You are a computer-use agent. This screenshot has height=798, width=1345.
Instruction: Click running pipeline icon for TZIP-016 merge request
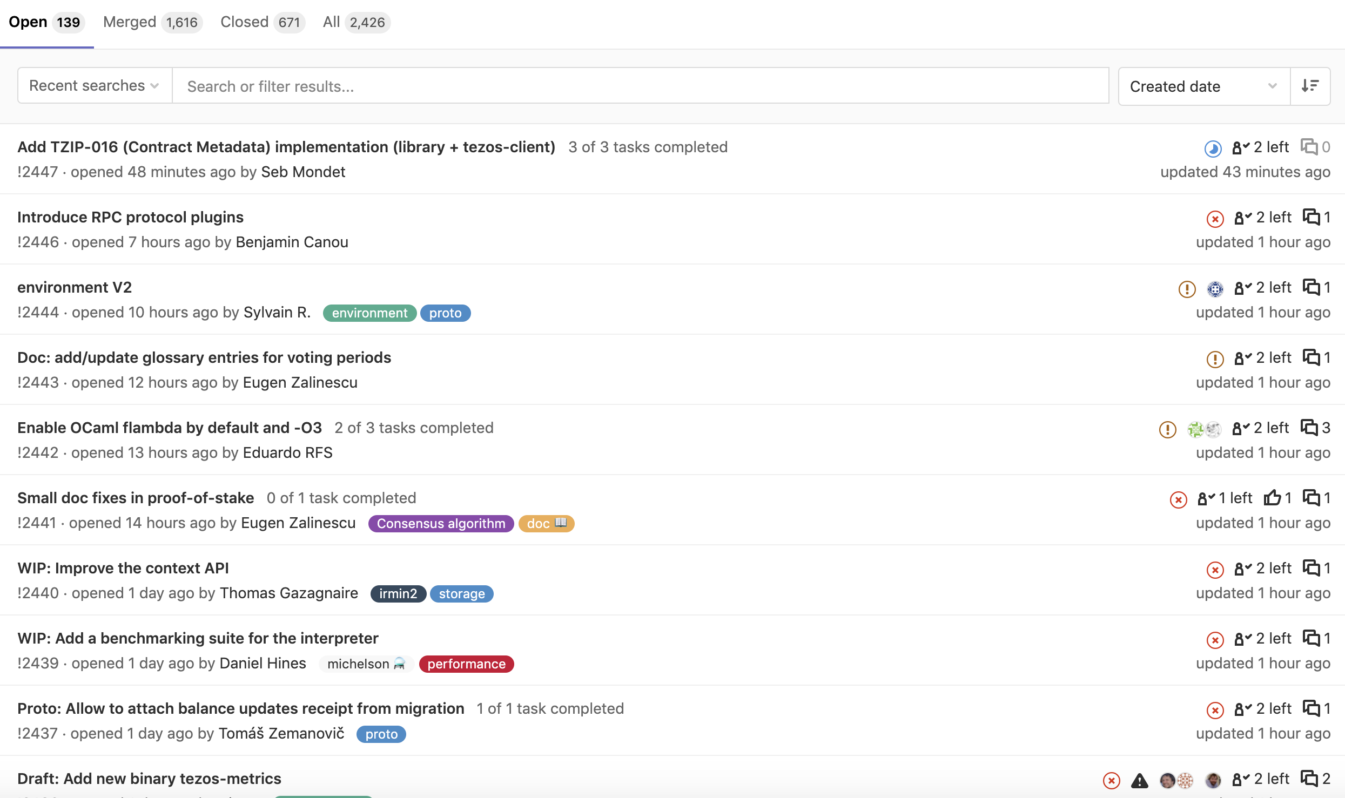[x=1213, y=148]
